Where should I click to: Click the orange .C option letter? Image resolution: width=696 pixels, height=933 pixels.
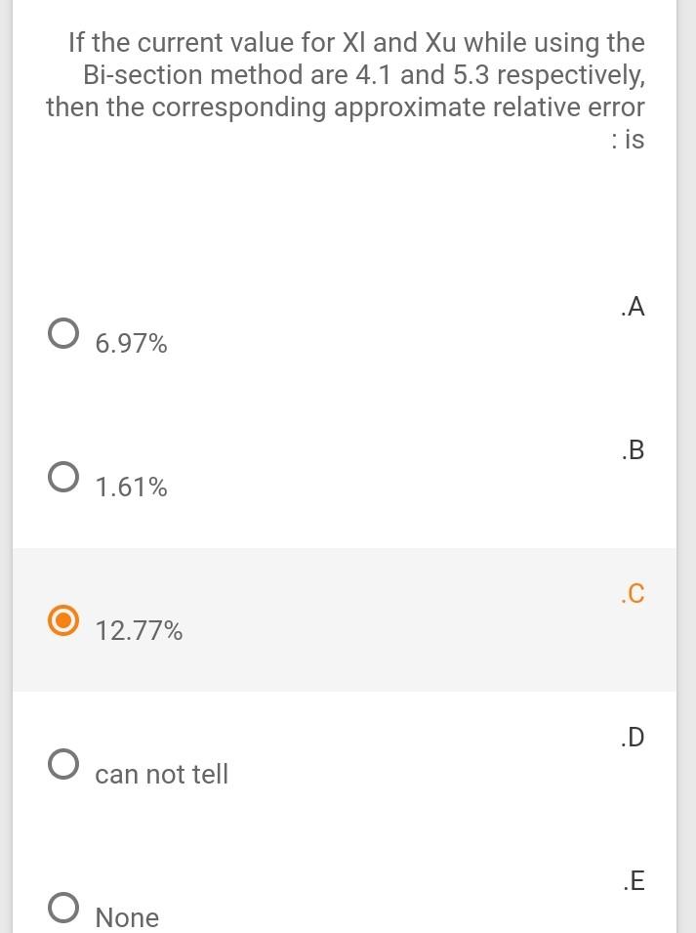pos(632,593)
